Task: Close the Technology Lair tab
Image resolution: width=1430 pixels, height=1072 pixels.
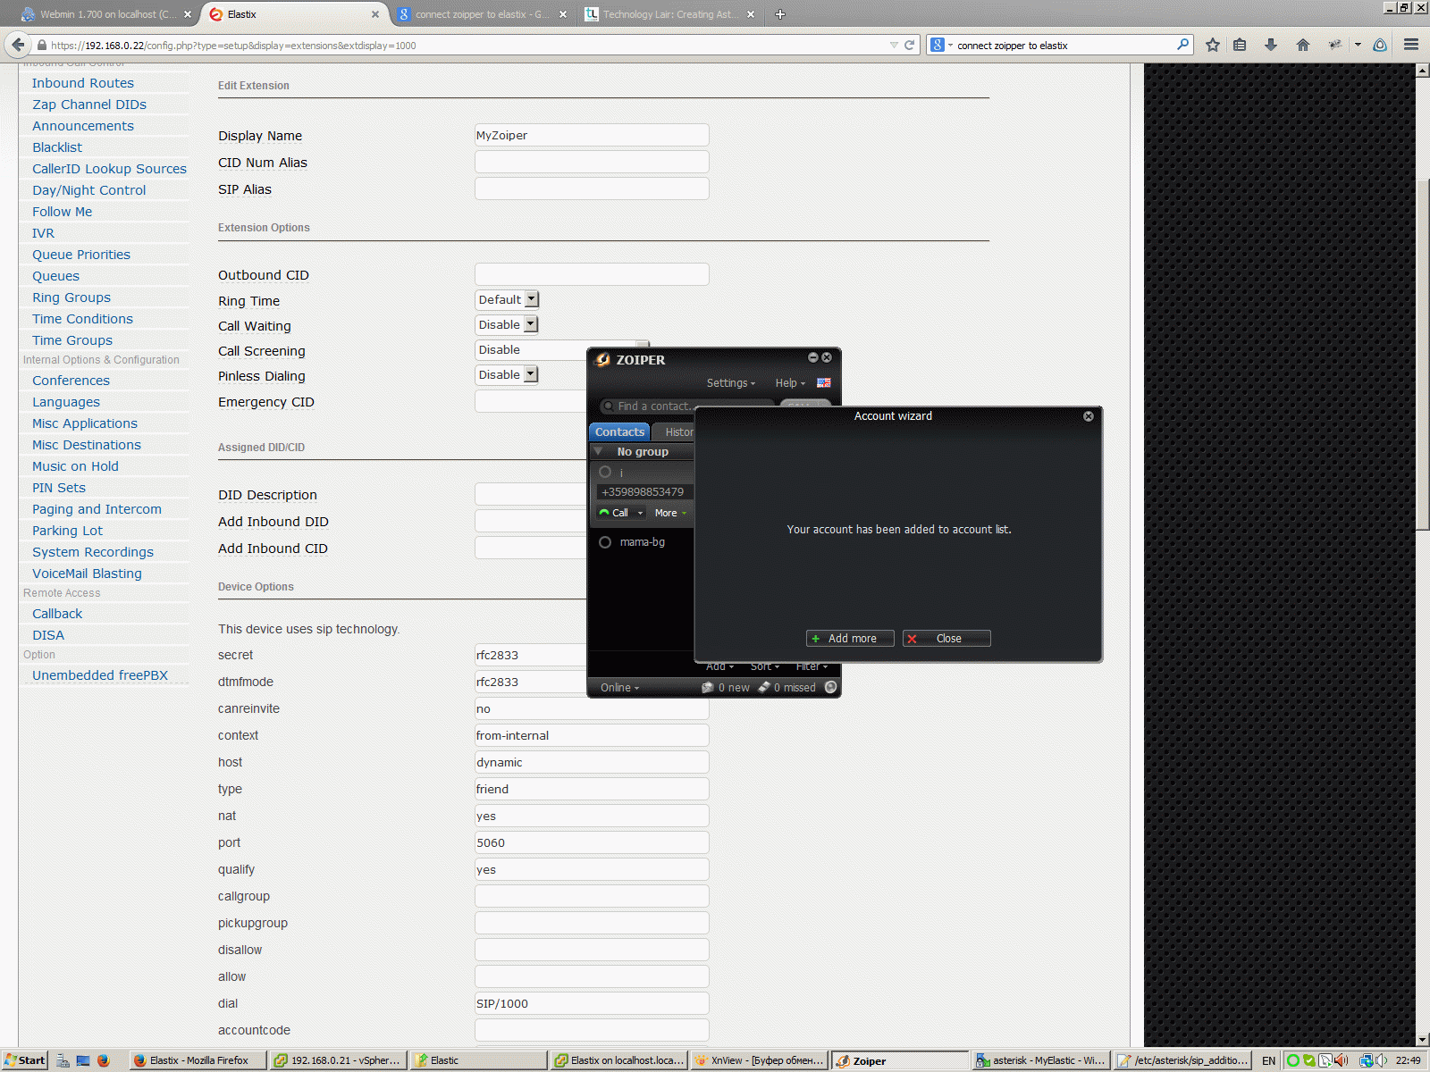Action: (751, 14)
